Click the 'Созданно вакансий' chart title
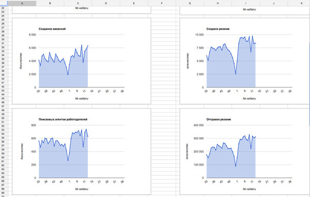 (52, 29)
